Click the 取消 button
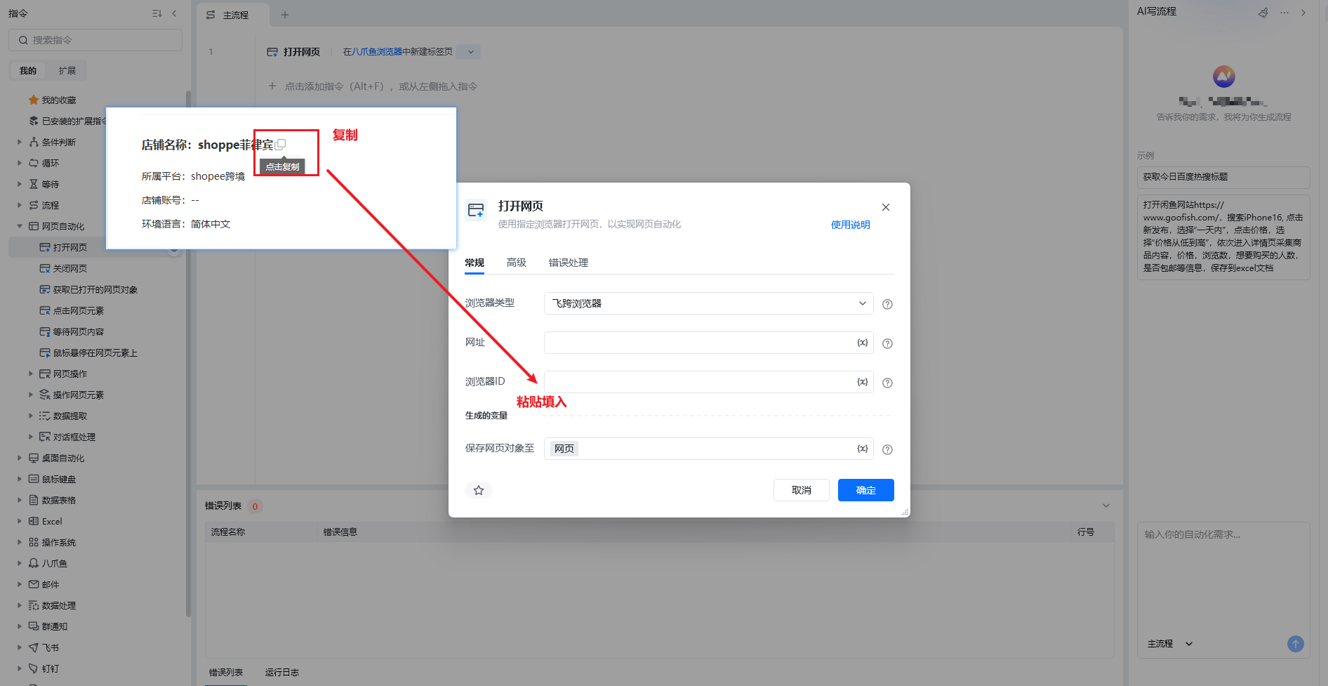 801,490
